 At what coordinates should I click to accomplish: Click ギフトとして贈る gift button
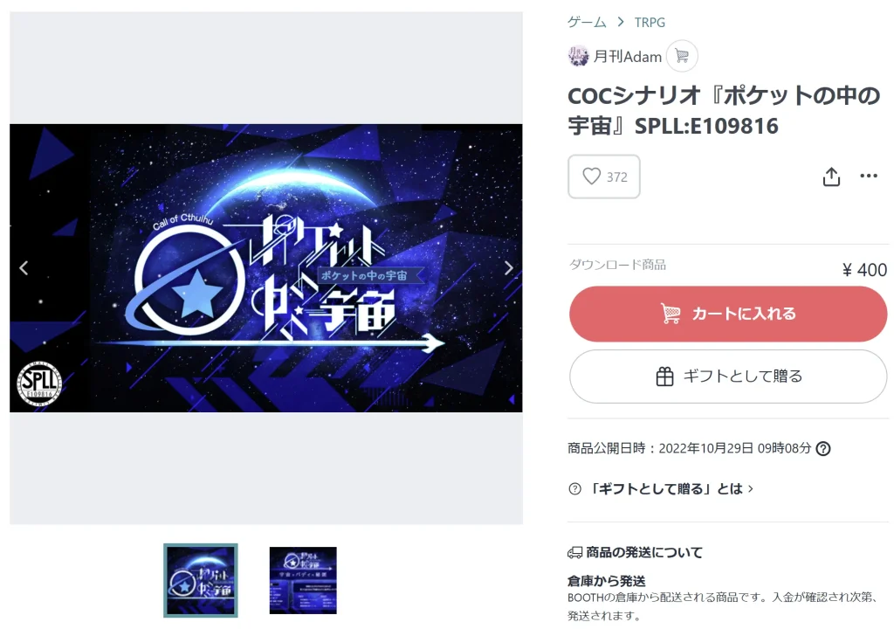728,377
